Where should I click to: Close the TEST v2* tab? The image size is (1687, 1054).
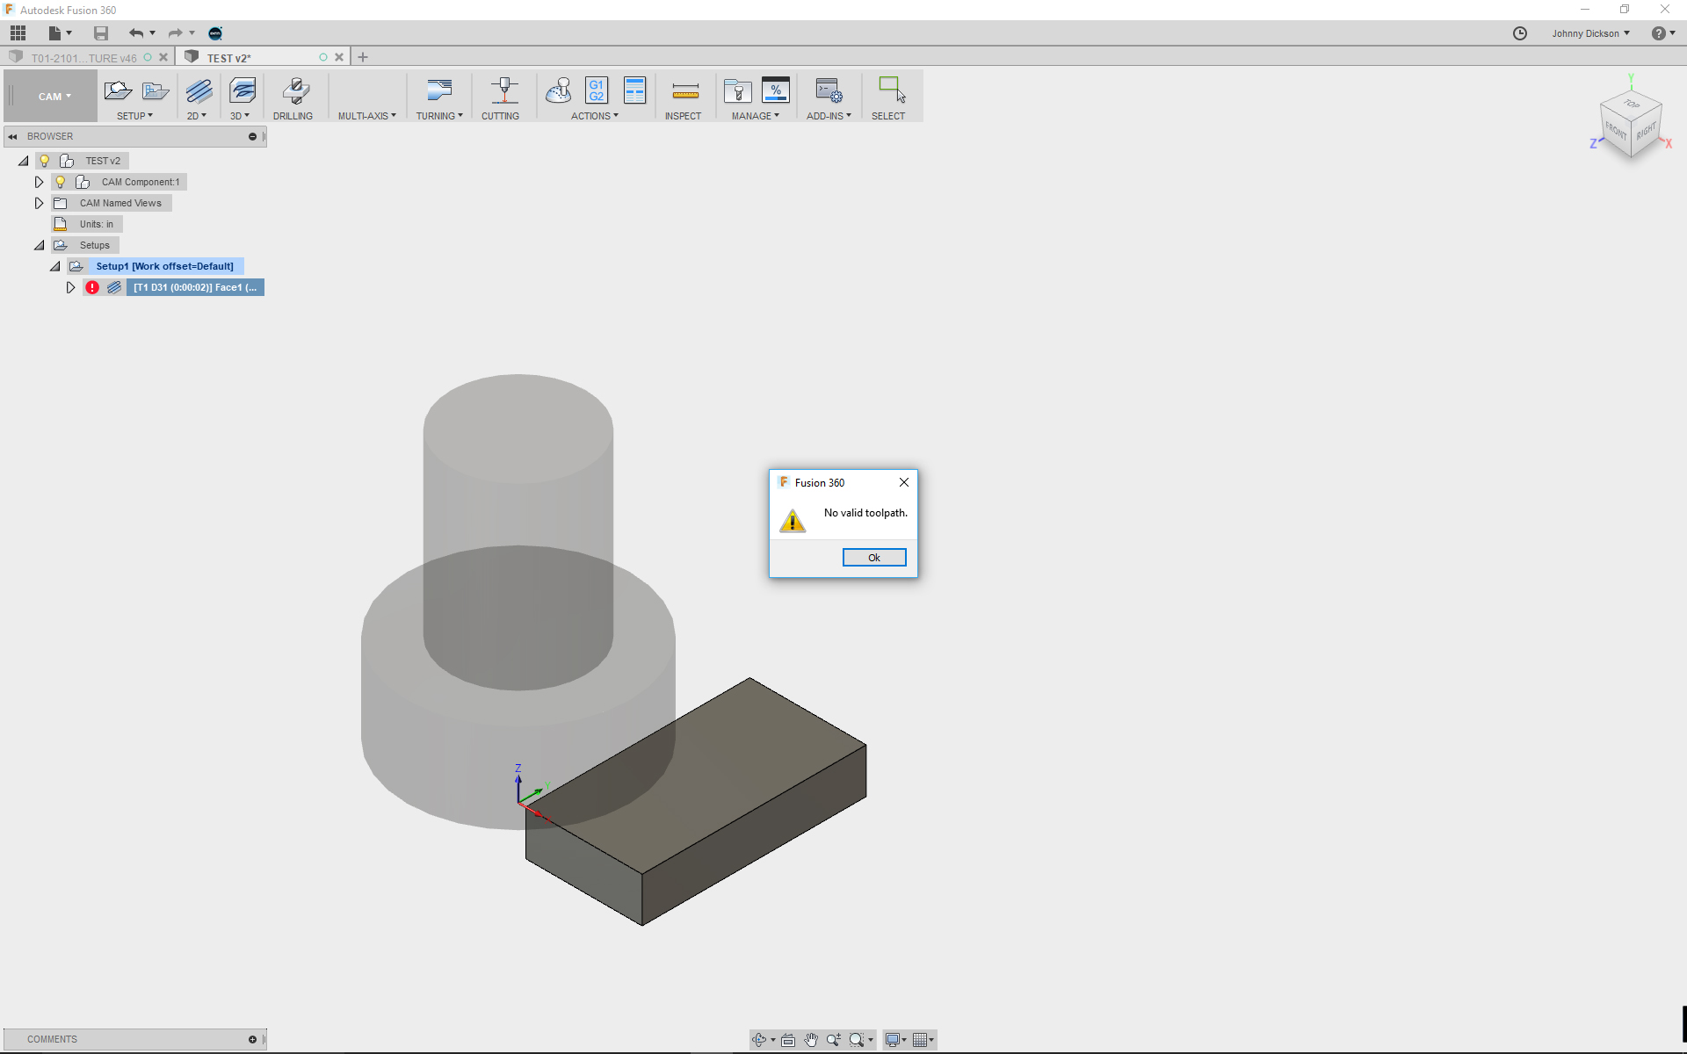click(x=339, y=57)
